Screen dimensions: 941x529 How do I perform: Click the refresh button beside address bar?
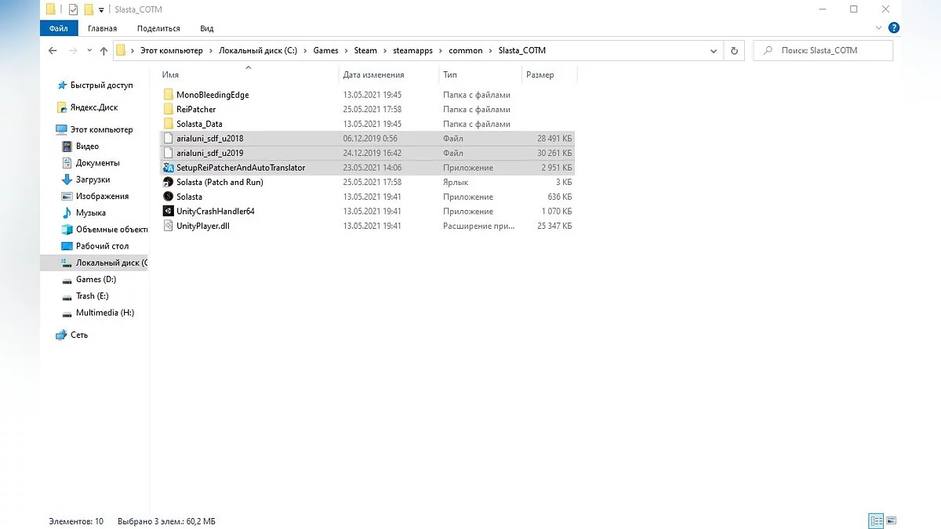[x=734, y=51]
